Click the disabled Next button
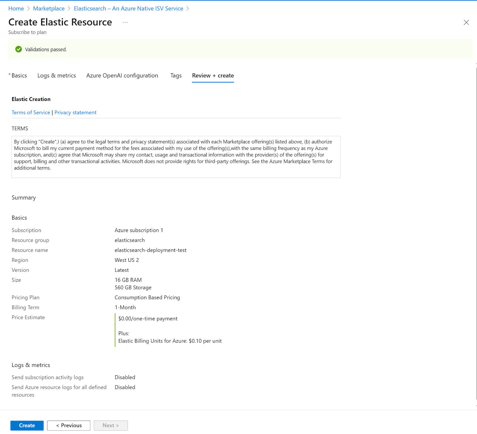477x434 pixels. (x=111, y=425)
